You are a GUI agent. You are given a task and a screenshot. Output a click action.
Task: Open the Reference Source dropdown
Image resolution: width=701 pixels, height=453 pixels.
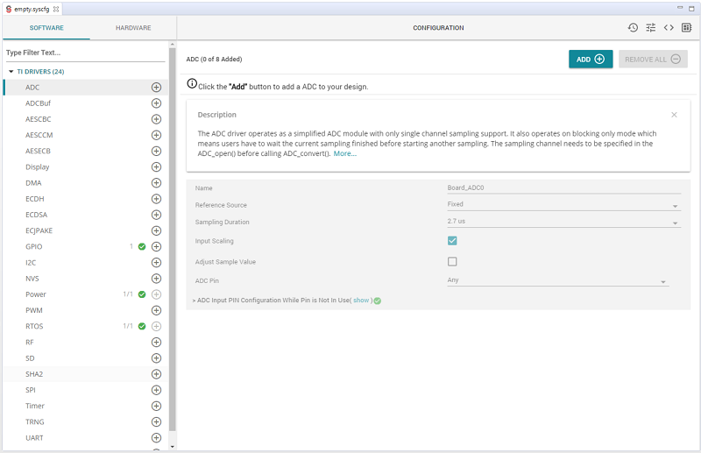coord(563,205)
